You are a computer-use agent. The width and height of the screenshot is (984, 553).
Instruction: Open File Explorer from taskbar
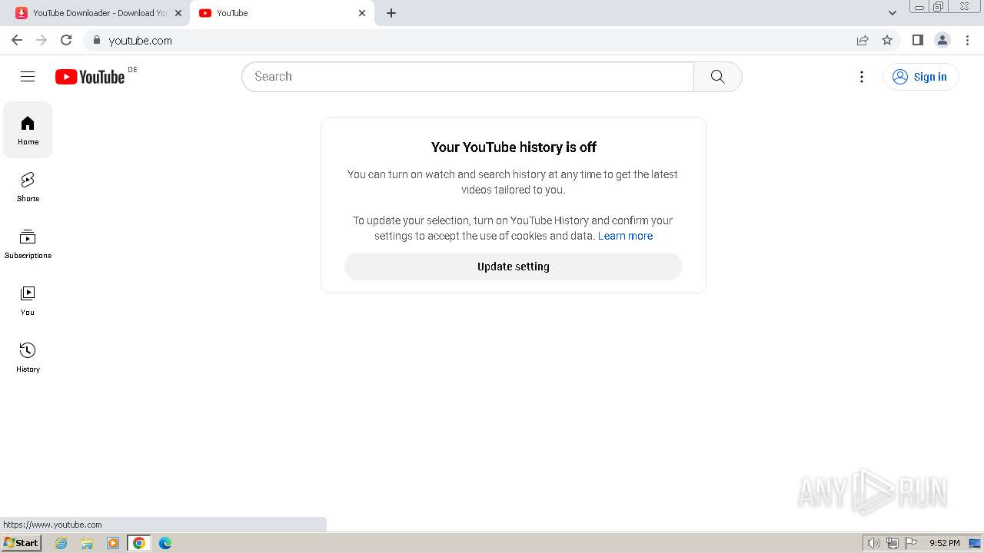pos(87,543)
